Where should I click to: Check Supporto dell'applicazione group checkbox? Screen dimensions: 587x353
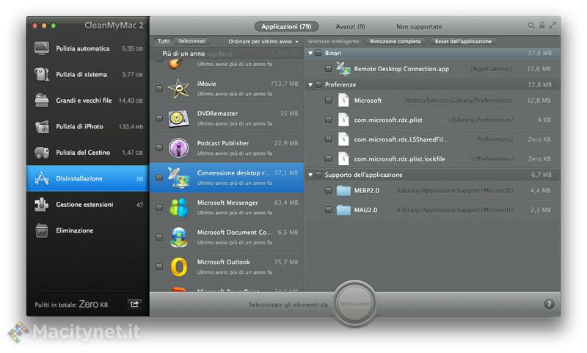(x=318, y=175)
